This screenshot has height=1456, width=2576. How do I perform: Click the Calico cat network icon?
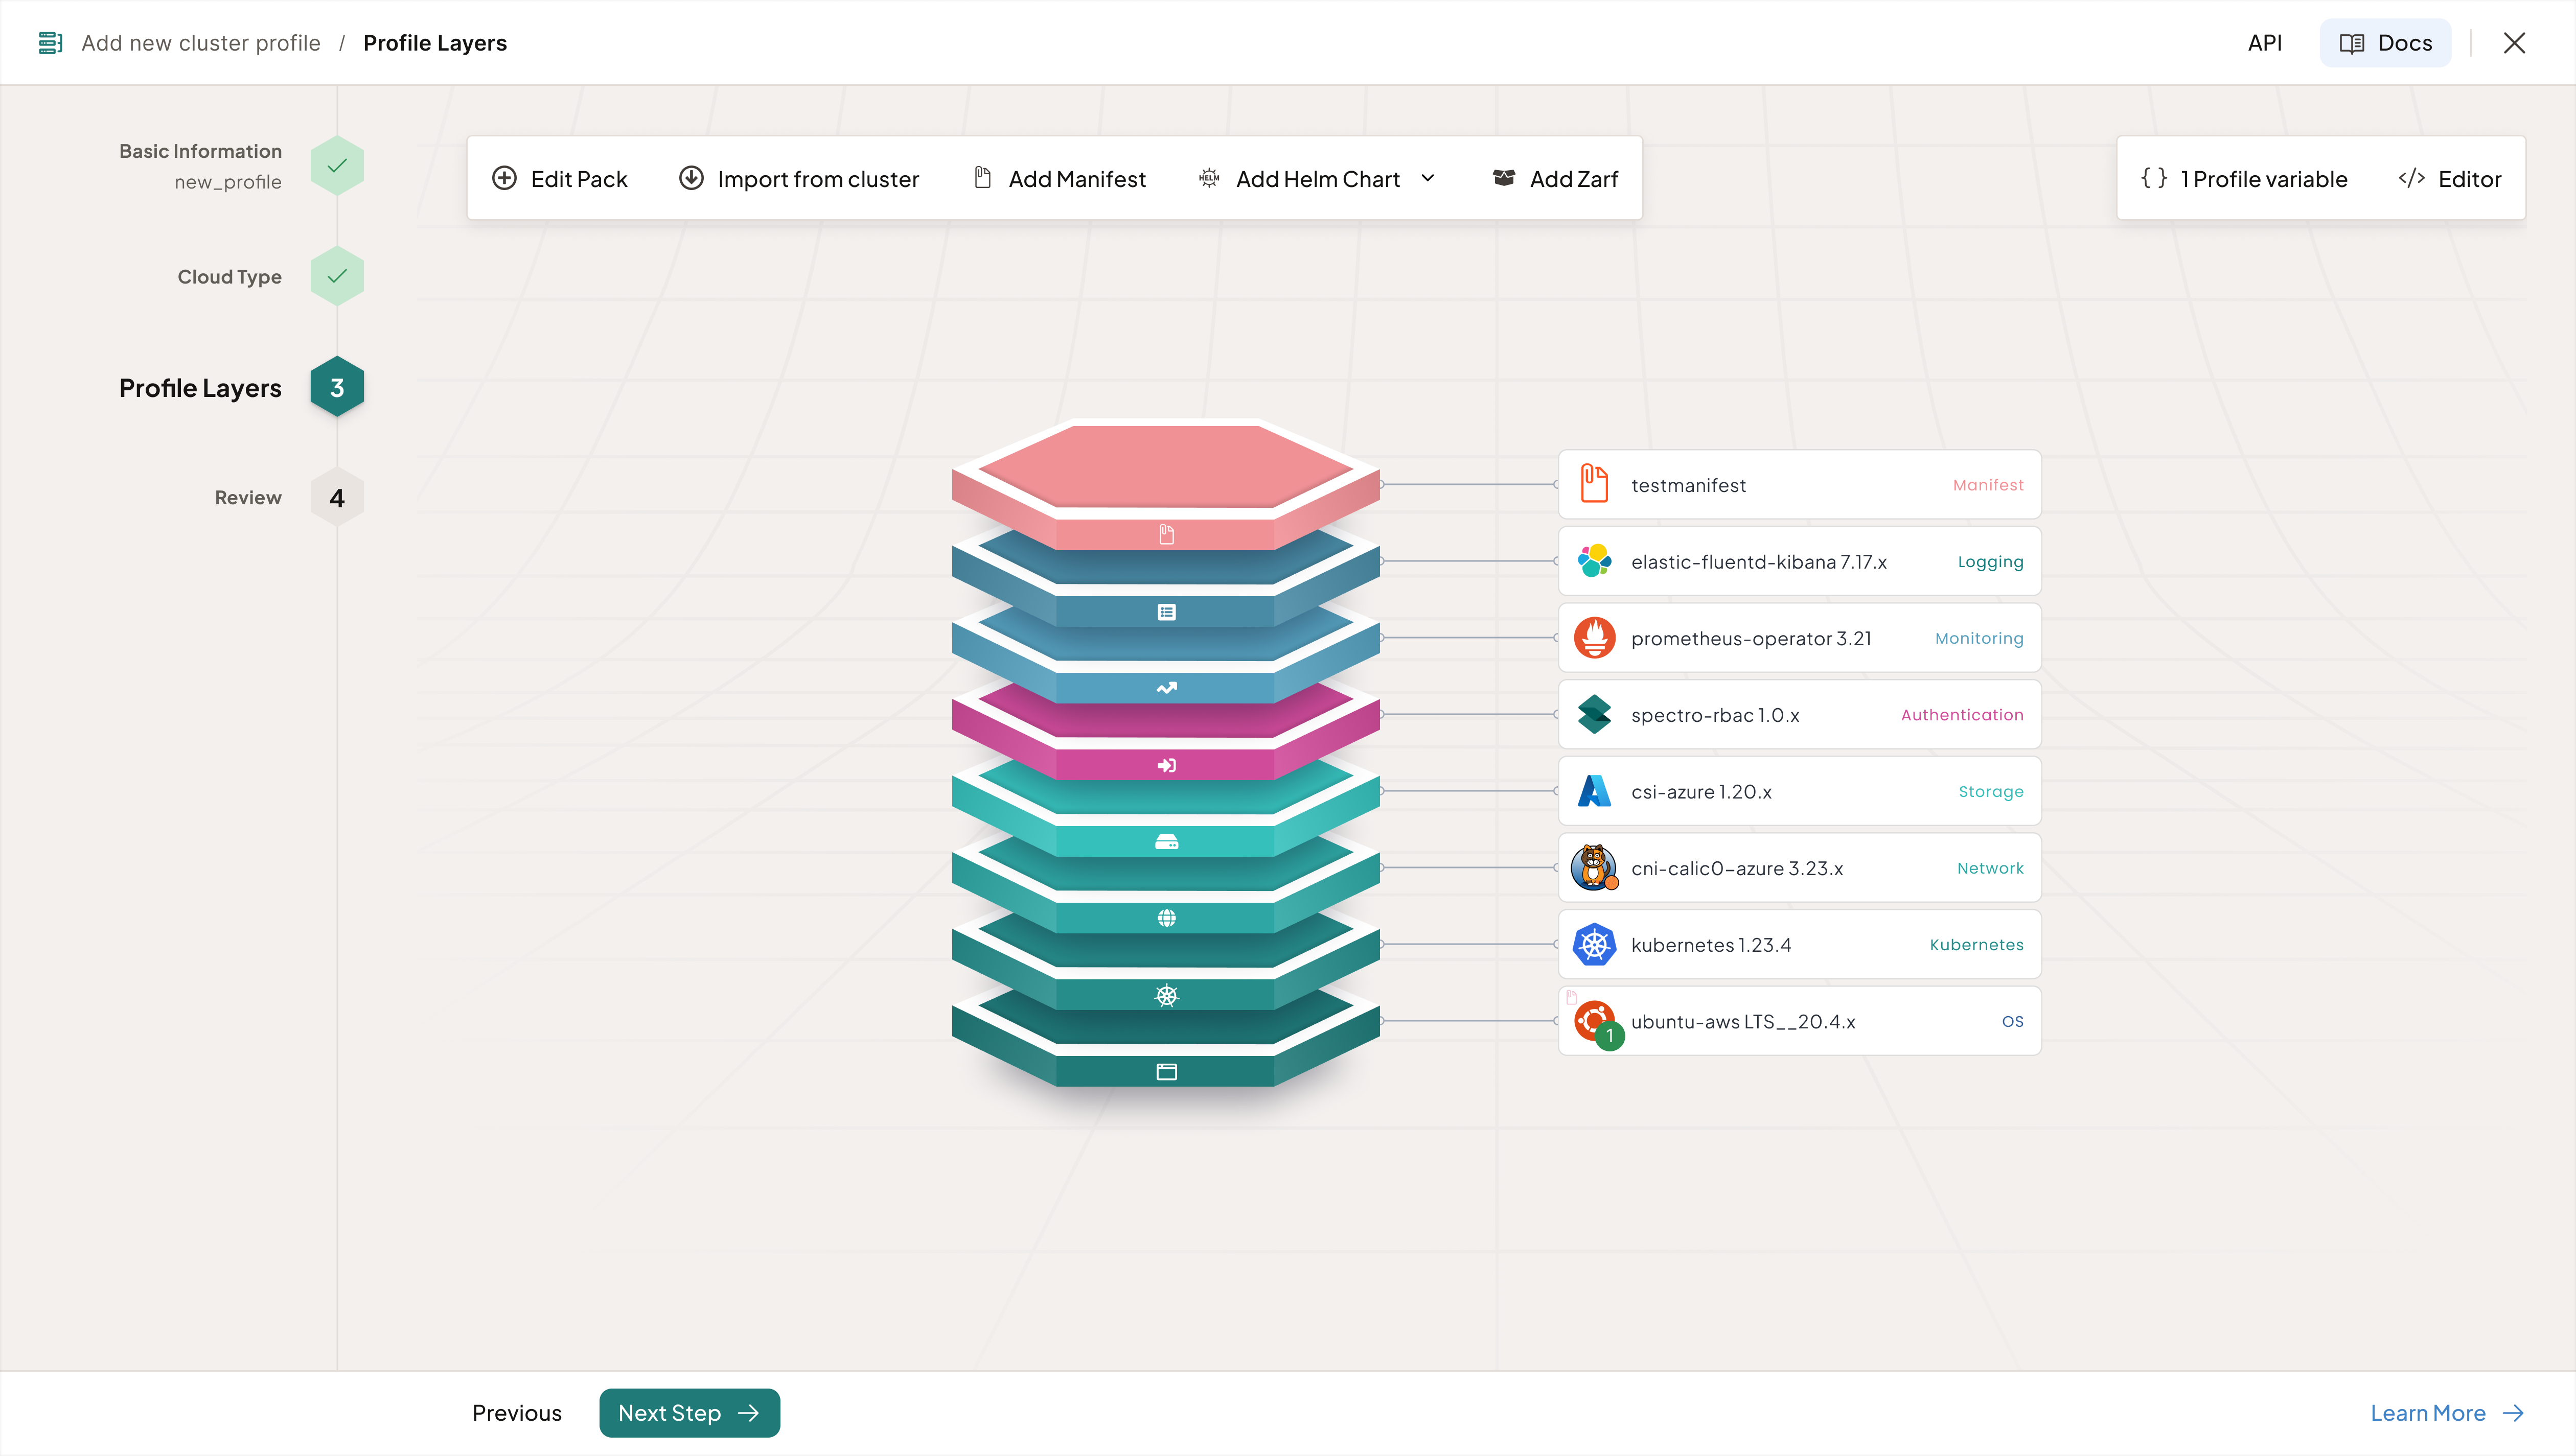click(x=1594, y=867)
